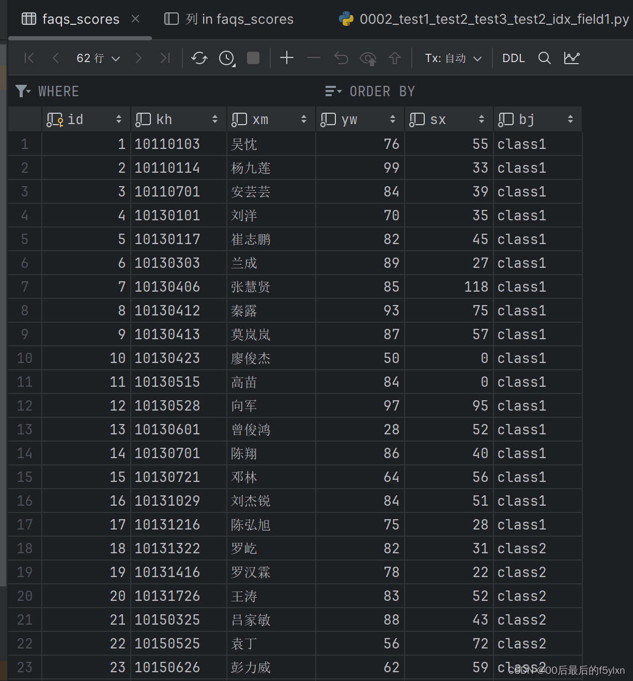Revert pending changes with the undo icon
This screenshot has width=633, height=681.
[341, 58]
